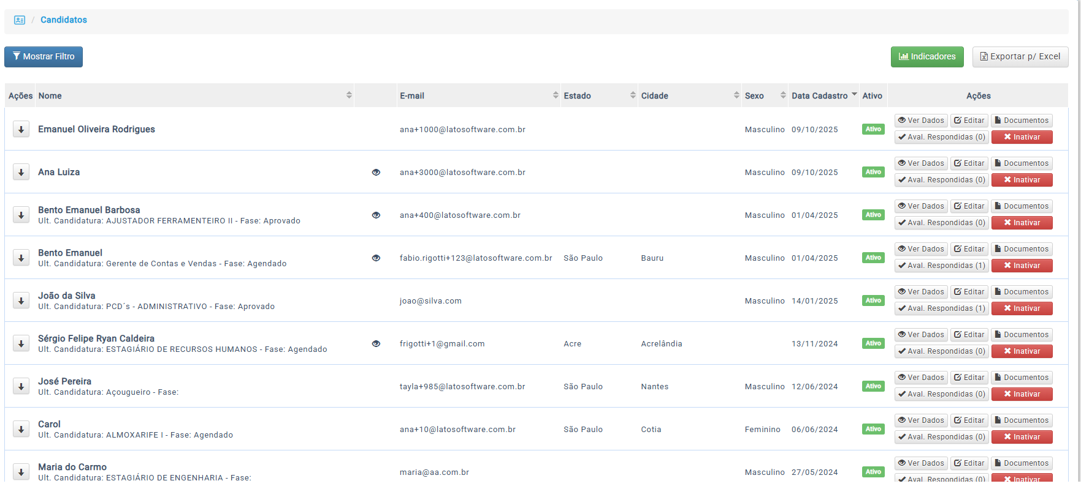Viewport: 1081px width, 489px height.
Task: Click the candidate card icon in breadcrumb
Action: 20,20
